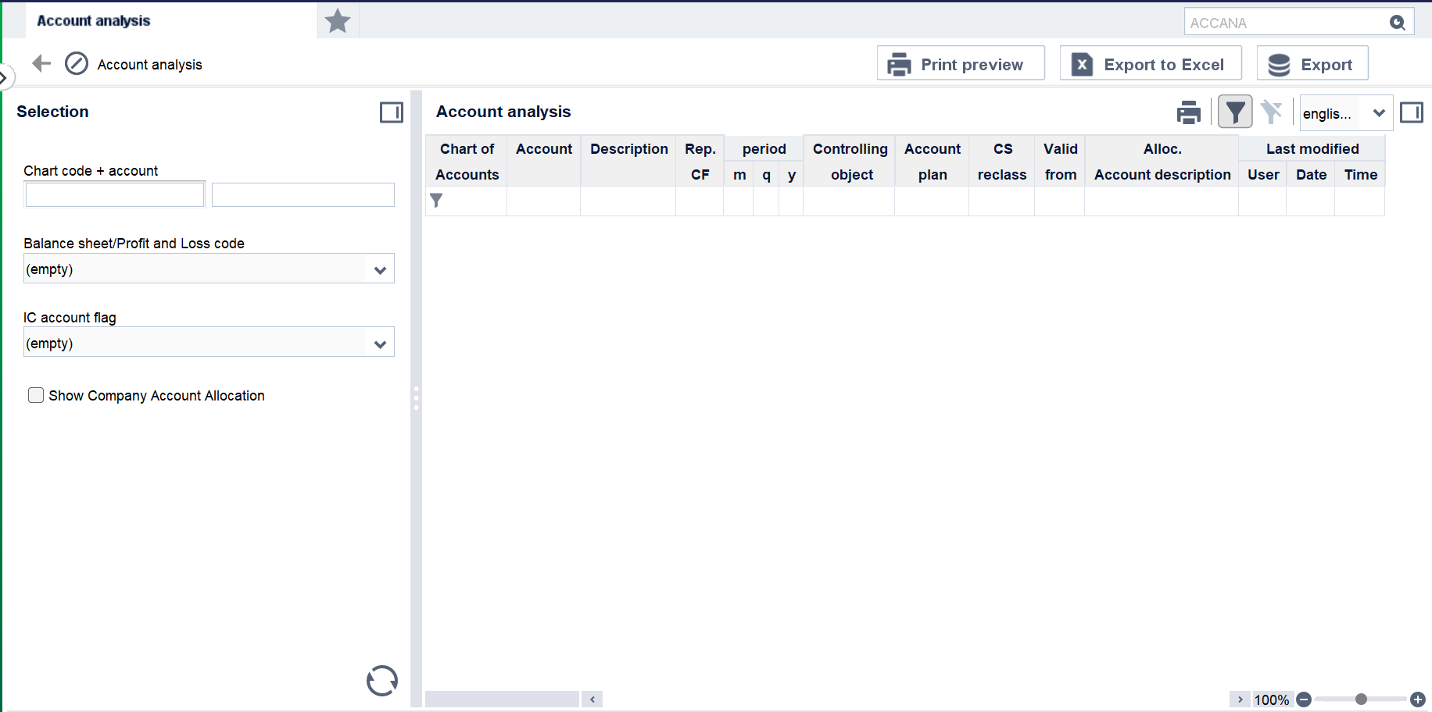The width and height of the screenshot is (1432, 712).
Task: Click the back arrow icon
Action: coord(41,63)
